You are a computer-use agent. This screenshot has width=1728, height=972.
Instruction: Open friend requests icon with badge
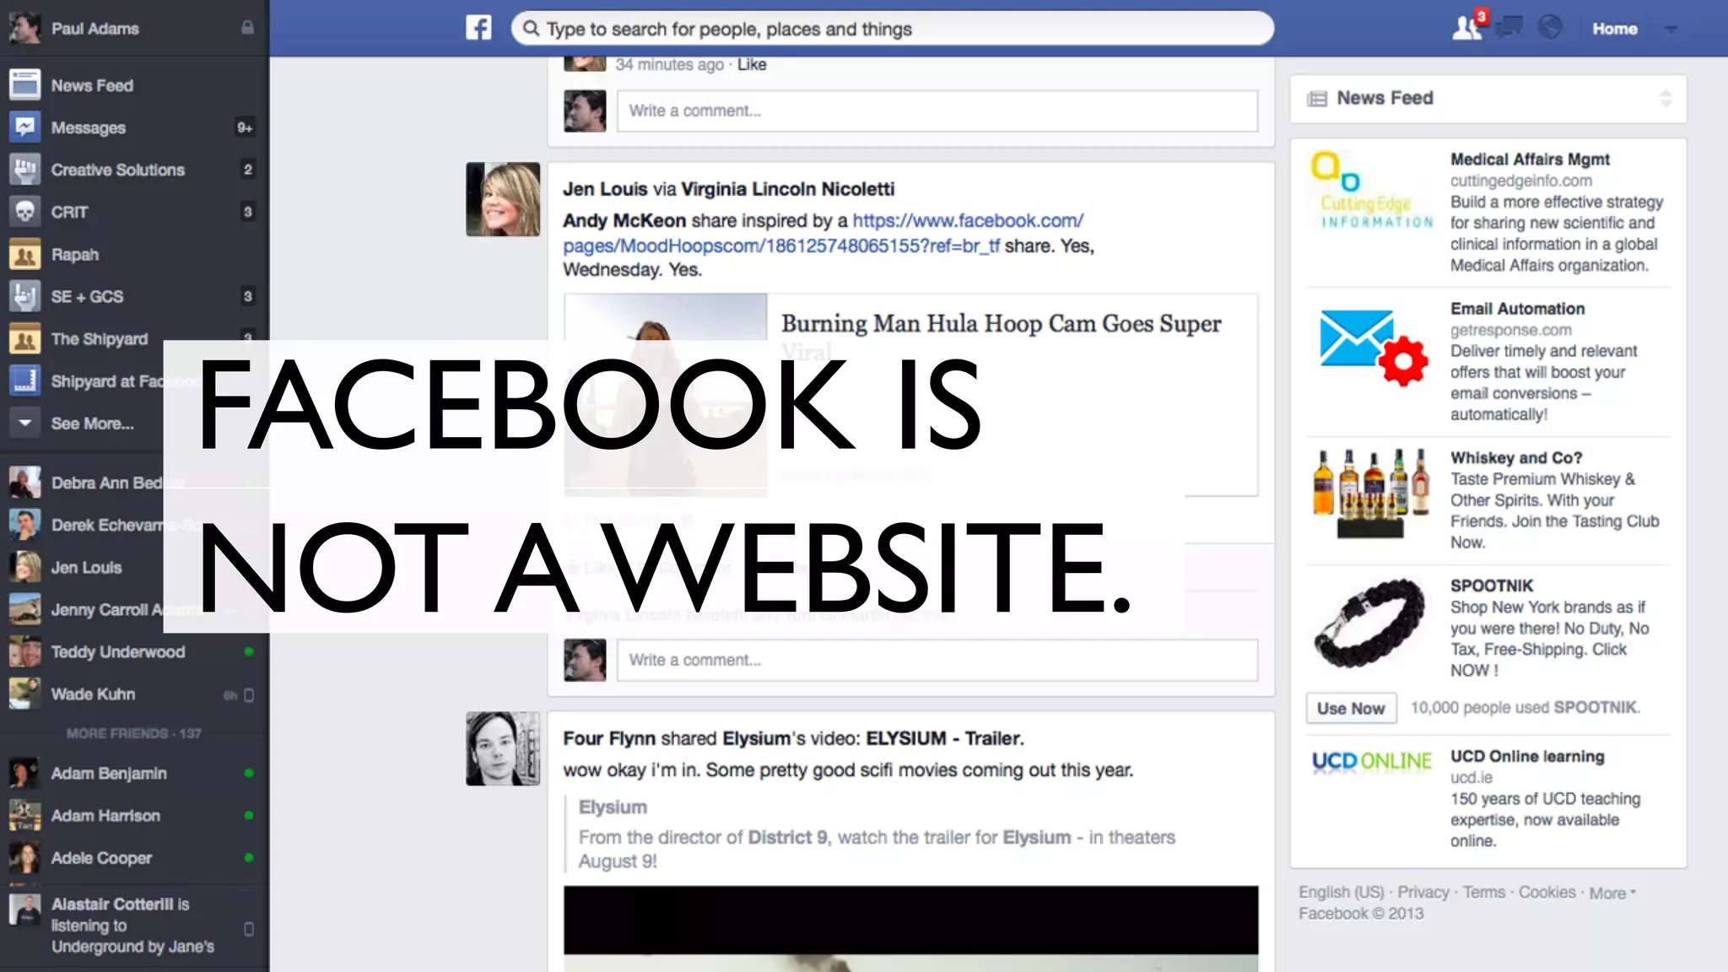coord(1468,27)
